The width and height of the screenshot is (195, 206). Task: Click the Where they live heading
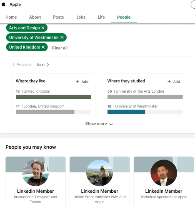coord(30,81)
